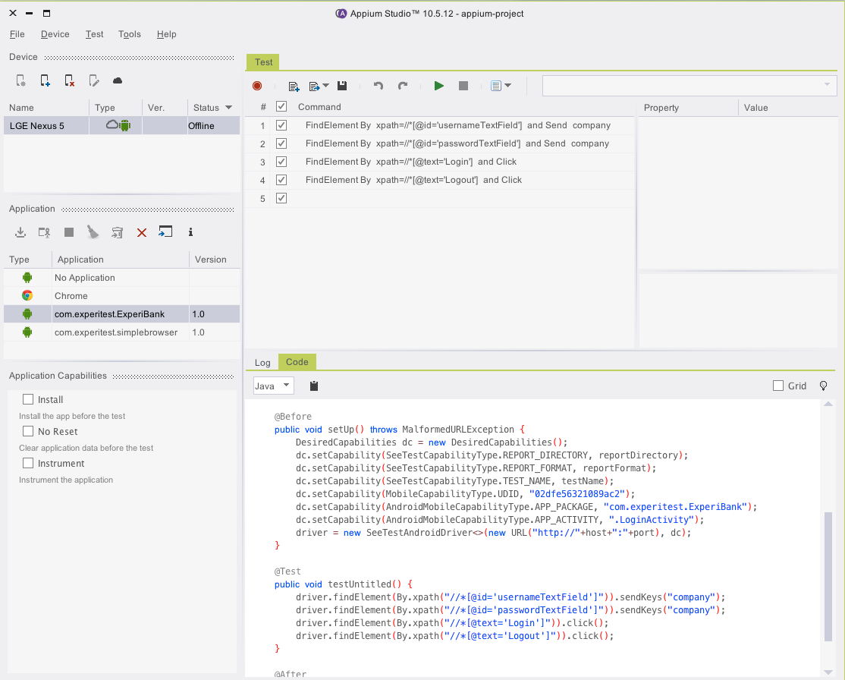Click the list view layout icon in Test toolbar
Screen dimensions: 845x680
[x=496, y=86]
